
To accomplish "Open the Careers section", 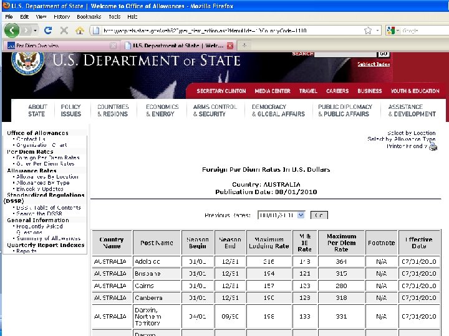I will point(337,91).
